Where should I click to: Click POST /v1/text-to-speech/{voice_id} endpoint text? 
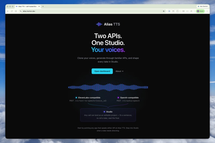[x=88, y=101]
